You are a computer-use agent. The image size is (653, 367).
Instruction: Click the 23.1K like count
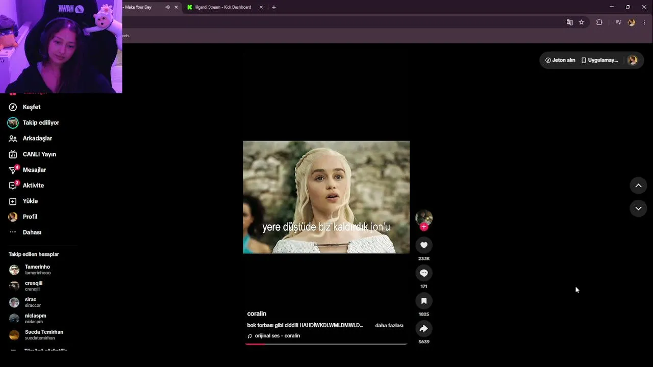click(424, 259)
